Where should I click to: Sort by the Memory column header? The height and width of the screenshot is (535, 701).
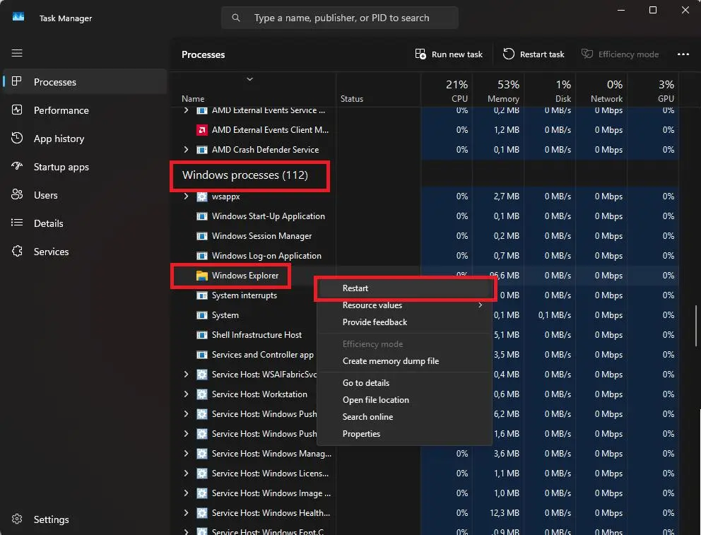point(498,90)
